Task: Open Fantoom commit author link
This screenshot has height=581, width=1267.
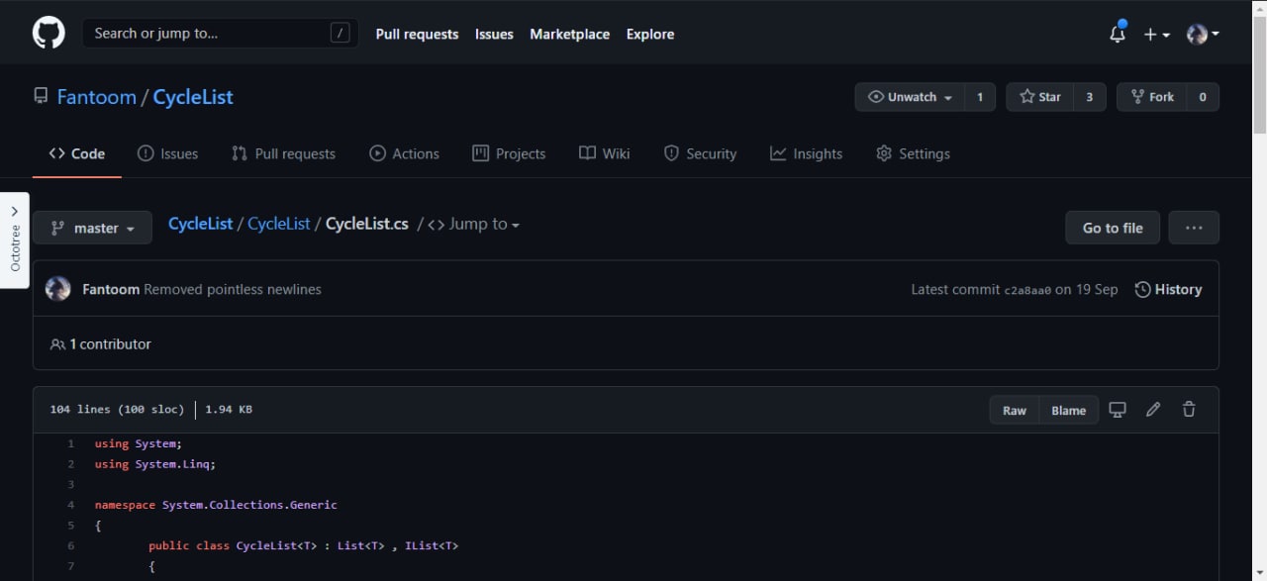Action: click(111, 289)
